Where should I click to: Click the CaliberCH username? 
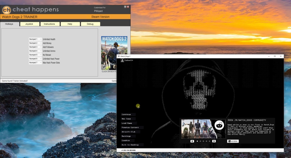(x=129, y=60)
